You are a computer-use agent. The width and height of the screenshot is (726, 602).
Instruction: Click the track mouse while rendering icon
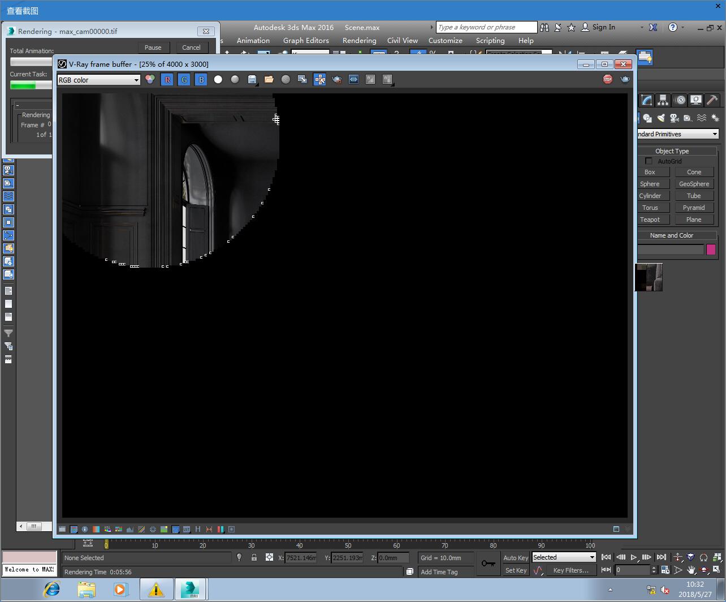click(320, 80)
